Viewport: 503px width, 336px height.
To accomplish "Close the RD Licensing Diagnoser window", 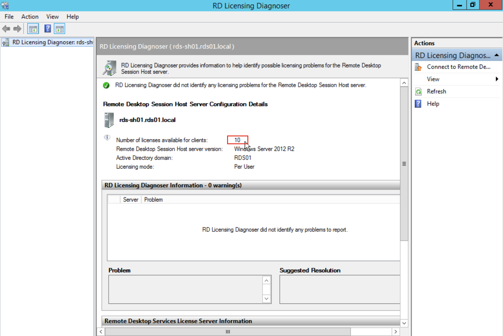I will (491, 5).
